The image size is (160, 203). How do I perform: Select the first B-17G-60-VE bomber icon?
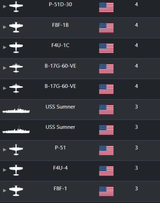coord(16,68)
